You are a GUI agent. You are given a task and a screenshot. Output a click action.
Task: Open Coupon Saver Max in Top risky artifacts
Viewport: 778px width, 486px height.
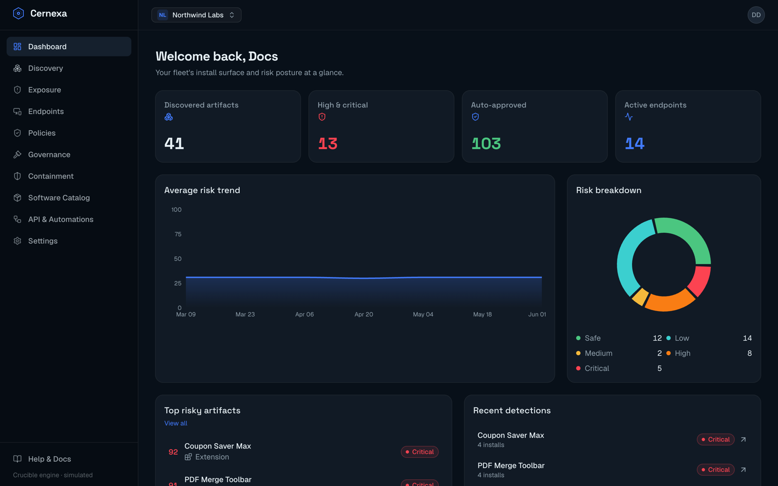[x=303, y=451]
